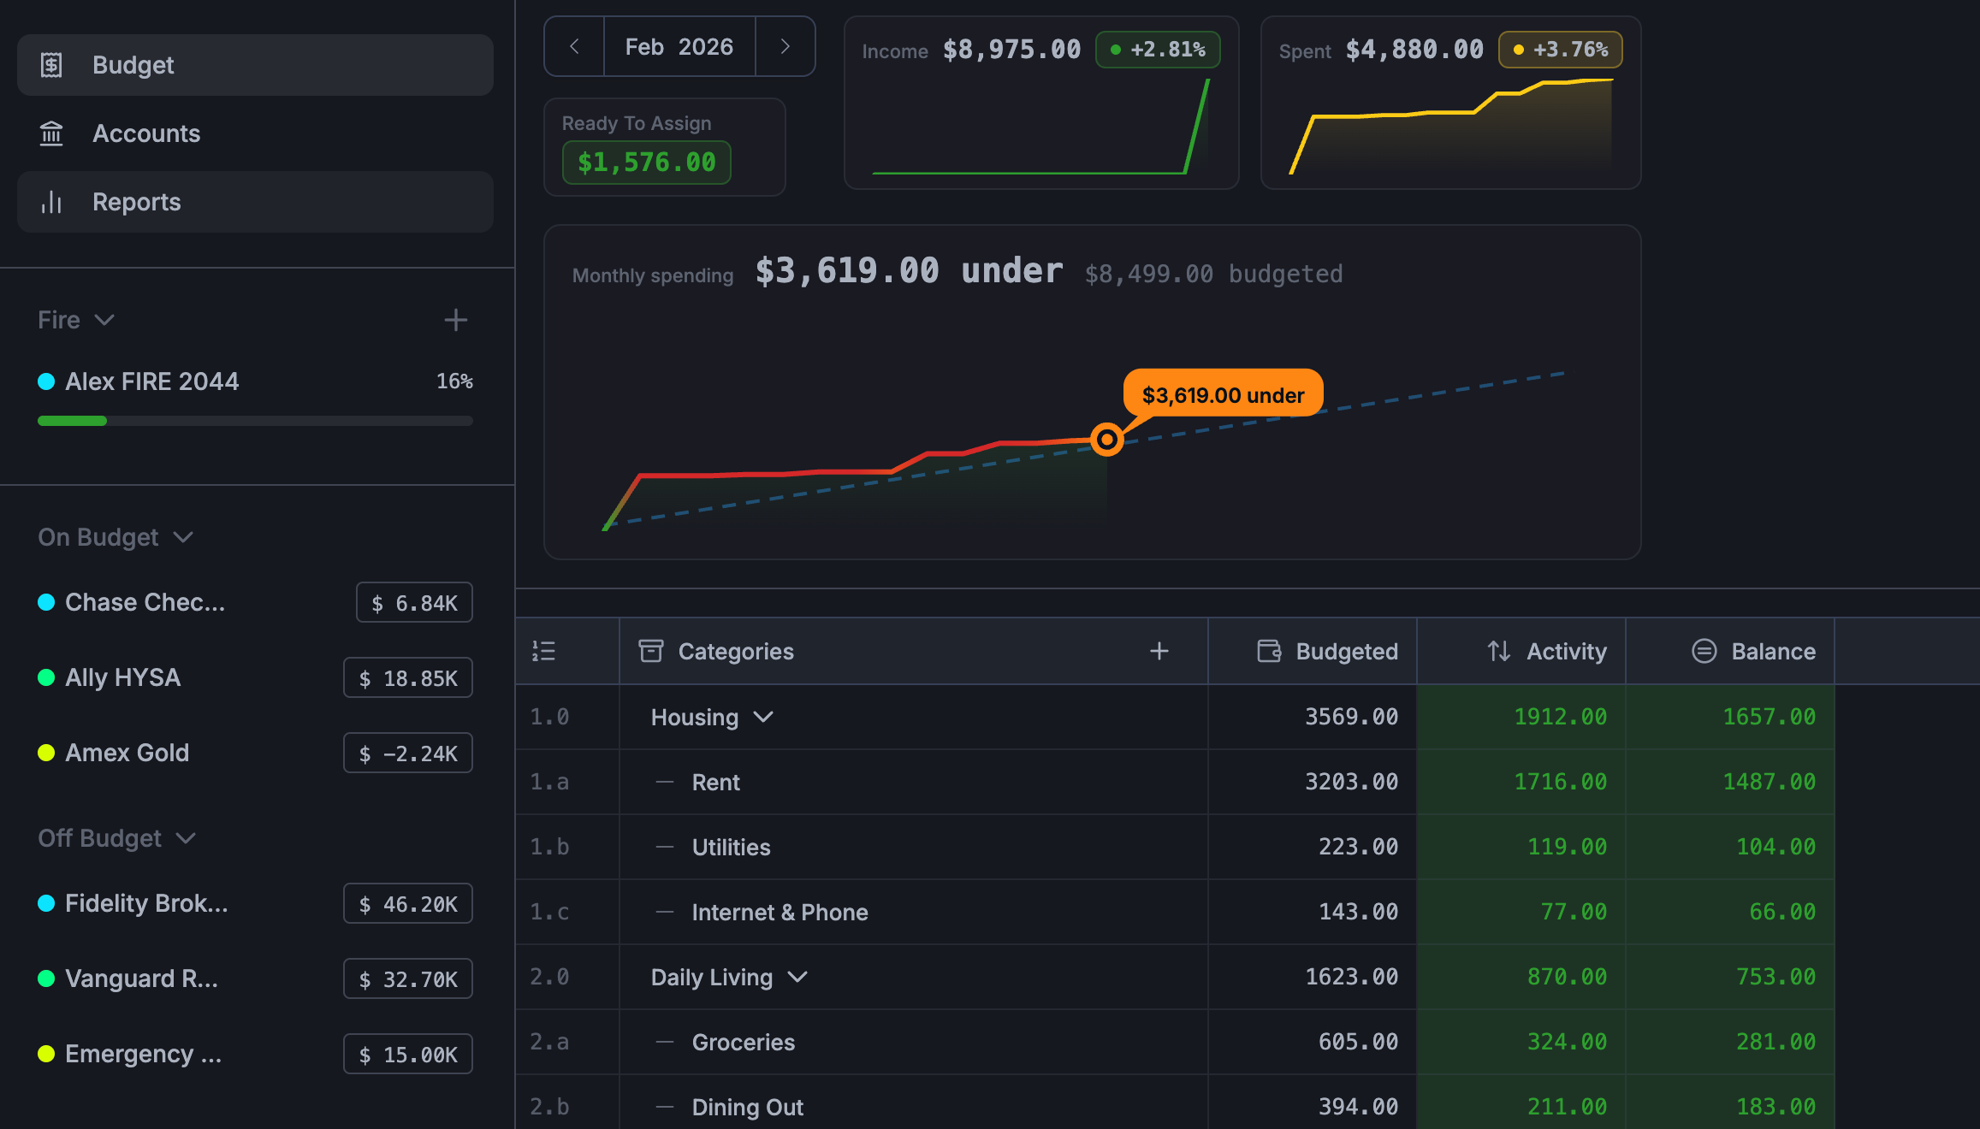Collapse the Off Budget accounts list
The image size is (1980, 1129).
point(186,838)
